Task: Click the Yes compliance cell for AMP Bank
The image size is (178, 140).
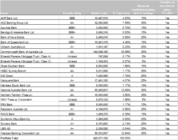Action: [x=167, y=18]
